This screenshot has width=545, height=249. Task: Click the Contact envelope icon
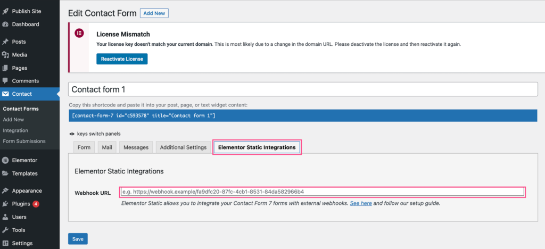tap(5, 94)
